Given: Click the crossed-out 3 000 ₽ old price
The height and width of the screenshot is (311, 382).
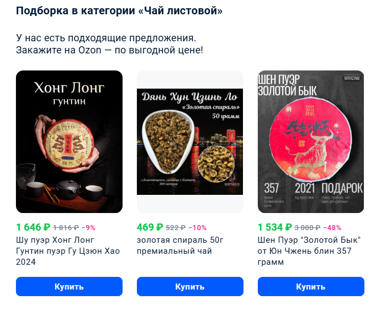Looking at the screenshot, I should 307,227.
